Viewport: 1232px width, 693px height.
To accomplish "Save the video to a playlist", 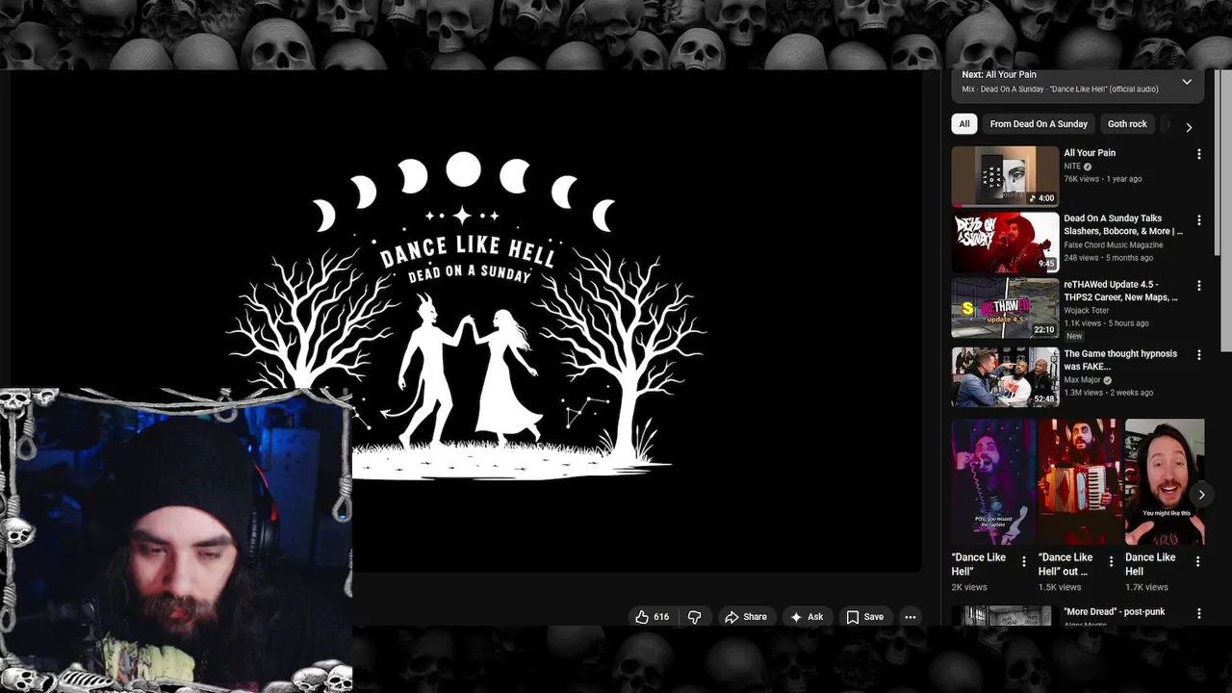I will point(864,617).
